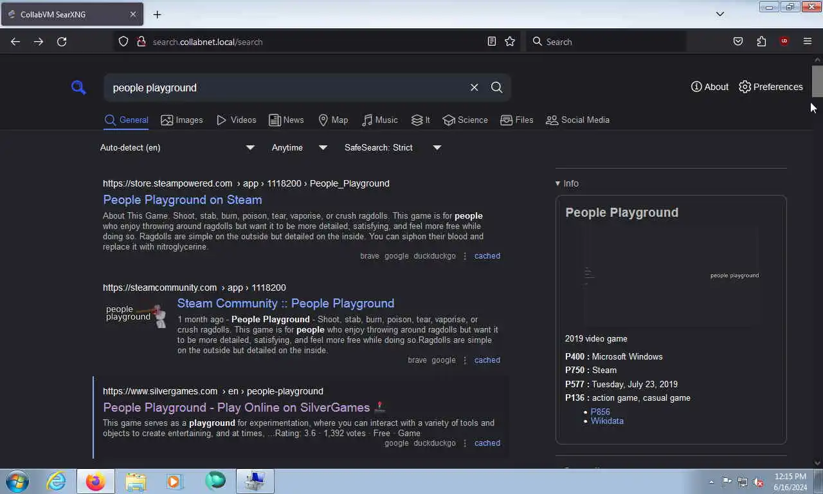Open more options for Steam store result

pyautogui.click(x=465, y=256)
